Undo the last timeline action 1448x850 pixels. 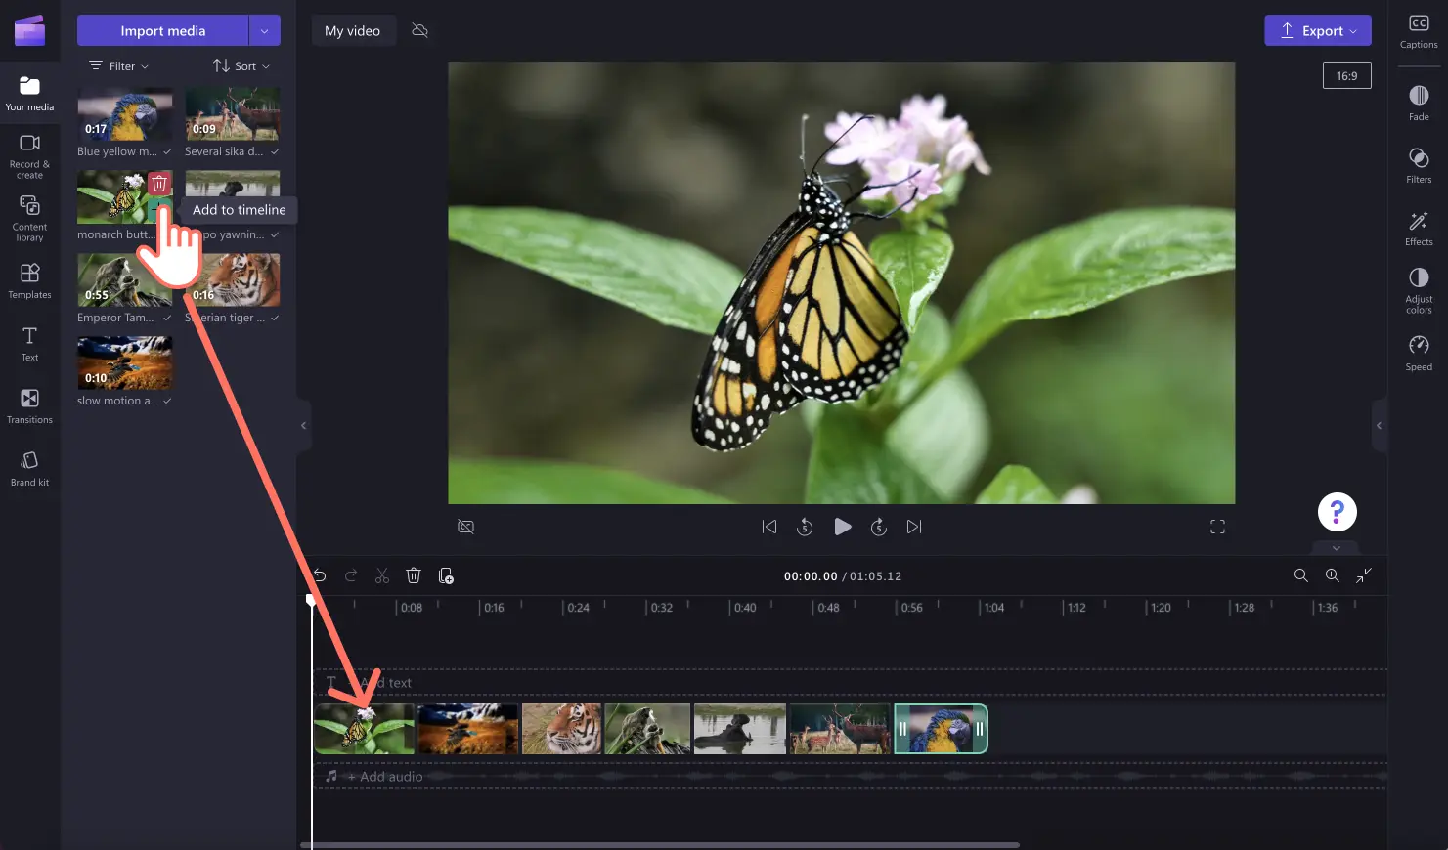320,575
